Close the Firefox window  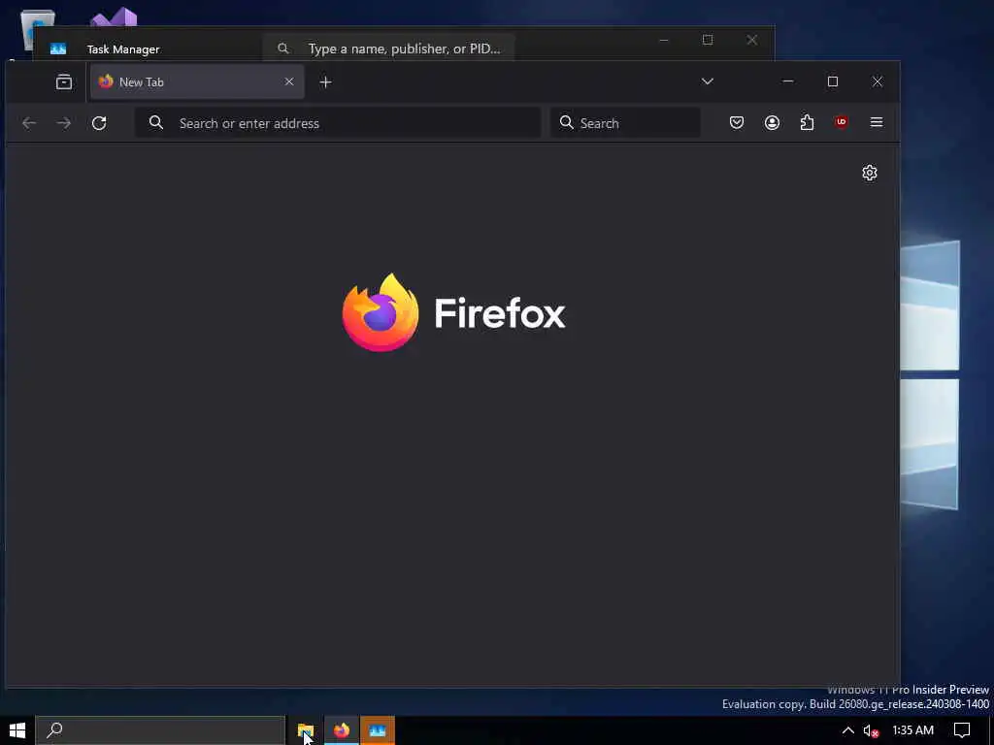click(878, 81)
